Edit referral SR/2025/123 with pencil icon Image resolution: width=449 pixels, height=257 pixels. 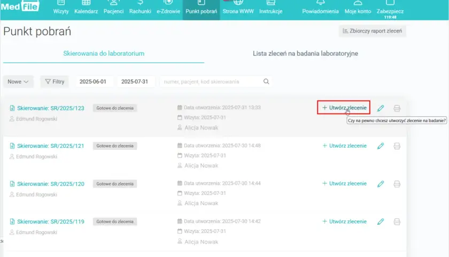coord(380,108)
